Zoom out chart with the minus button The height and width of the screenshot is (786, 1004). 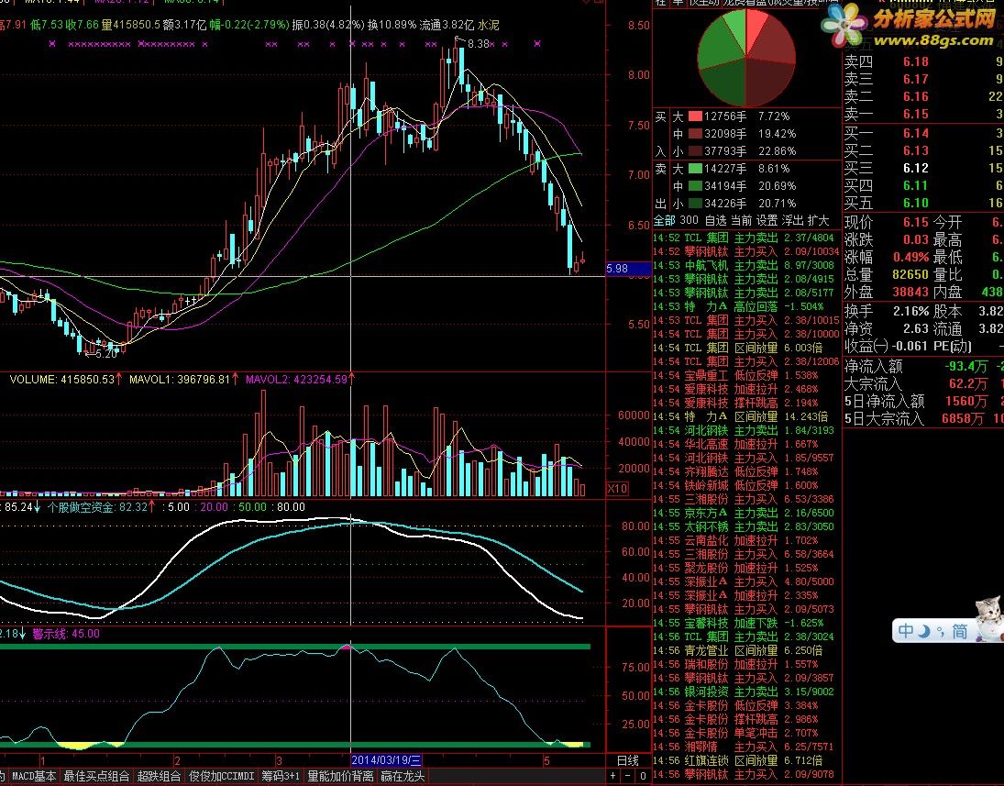pos(627,776)
